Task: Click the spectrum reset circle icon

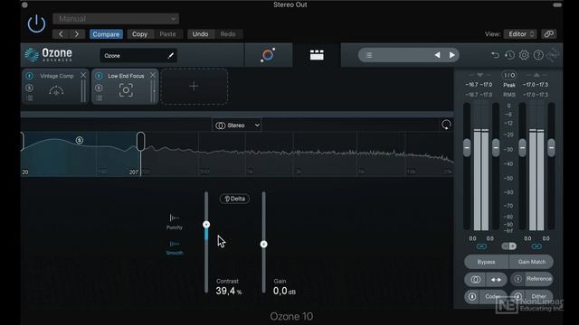Action: [446, 125]
